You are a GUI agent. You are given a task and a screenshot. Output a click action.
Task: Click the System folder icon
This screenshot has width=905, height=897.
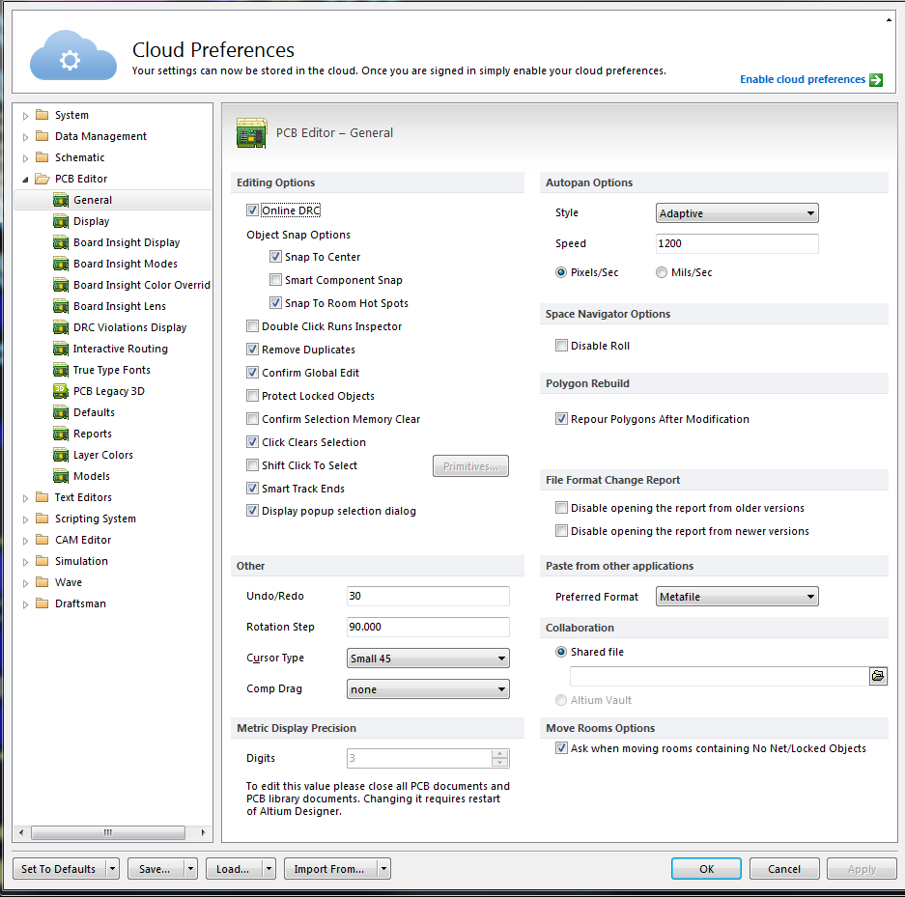pyautogui.click(x=42, y=115)
